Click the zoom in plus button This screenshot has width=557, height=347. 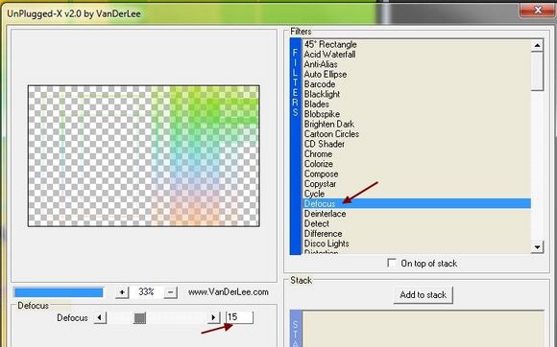122,292
